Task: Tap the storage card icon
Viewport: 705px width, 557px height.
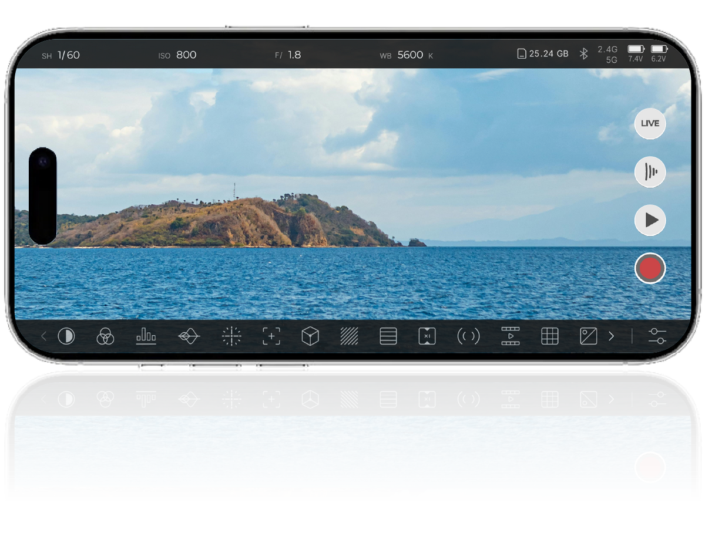Action: [521, 54]
